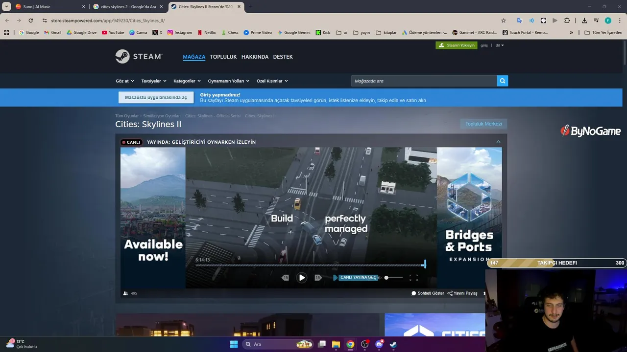Expand Oynamanın Yolları dropdown
This screenshot has width=627, height=352.
(x=229, y=81)
